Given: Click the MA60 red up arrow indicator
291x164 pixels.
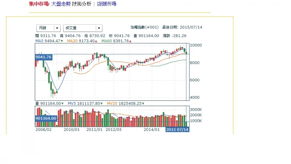Looking at the screenshot, I should (x=130, y=41).
